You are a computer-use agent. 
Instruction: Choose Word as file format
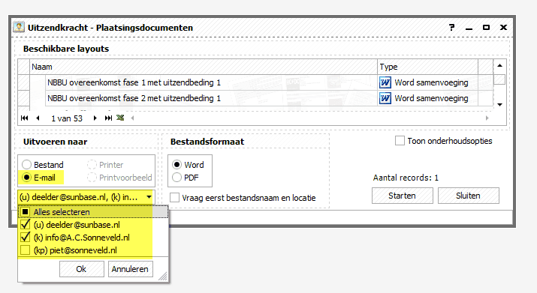click(176, 165)
